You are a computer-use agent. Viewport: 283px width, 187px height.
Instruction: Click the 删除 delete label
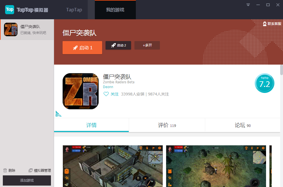[12, 170]
